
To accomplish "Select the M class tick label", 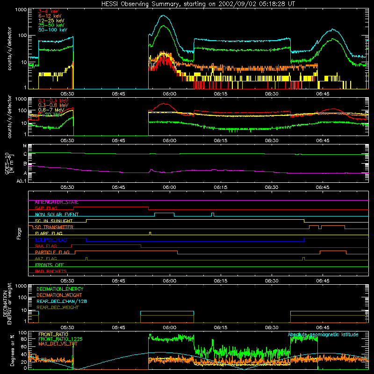I will tap(25, 146).
